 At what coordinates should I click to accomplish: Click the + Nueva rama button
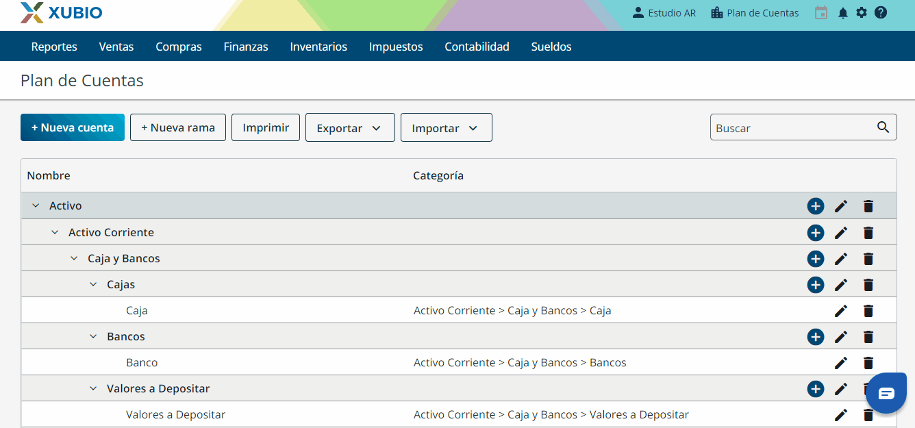(178, 127)
